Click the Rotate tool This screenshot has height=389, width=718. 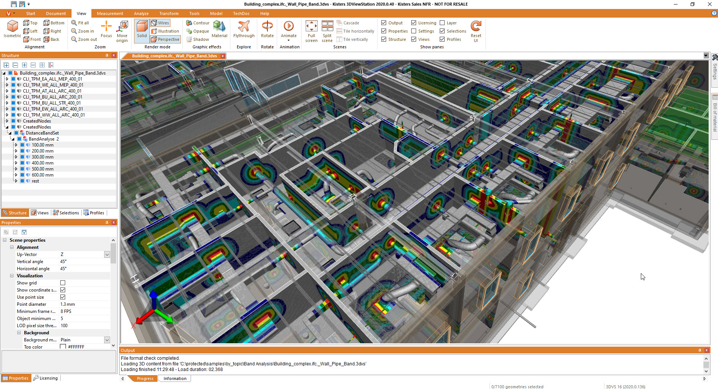coord(267,29)
